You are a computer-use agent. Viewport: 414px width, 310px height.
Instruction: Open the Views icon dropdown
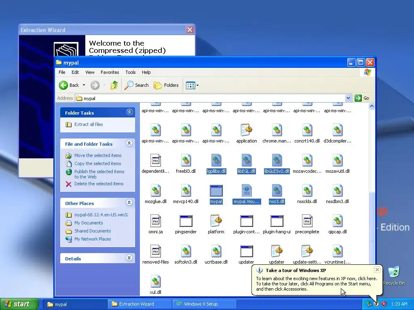click(x=192, y=85)
